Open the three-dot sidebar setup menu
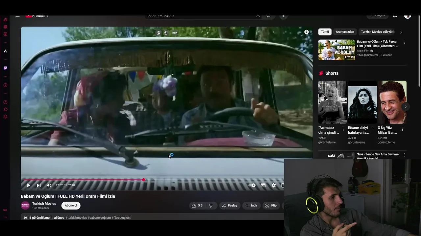Viewport: 421px width, 236px height. 5,217
